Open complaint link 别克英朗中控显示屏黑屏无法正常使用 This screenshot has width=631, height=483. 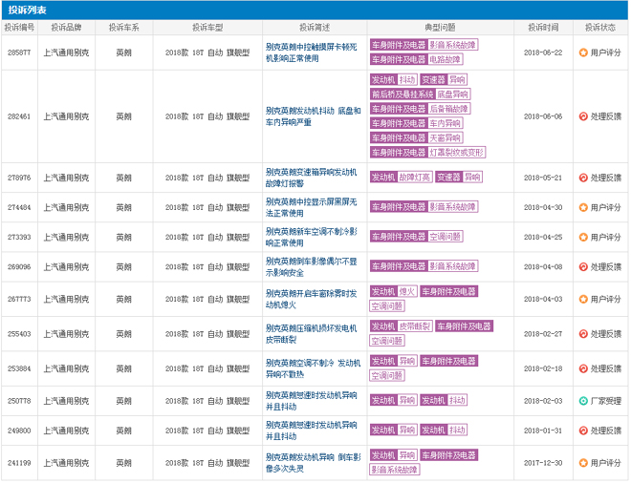[311, 207]
